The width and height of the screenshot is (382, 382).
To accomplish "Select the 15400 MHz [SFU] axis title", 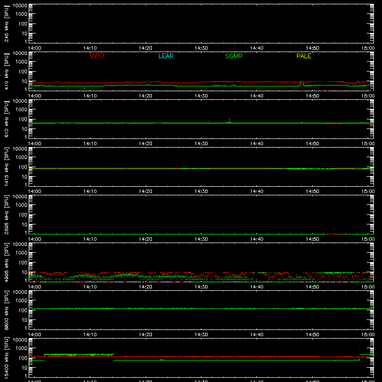I will 6,358.
